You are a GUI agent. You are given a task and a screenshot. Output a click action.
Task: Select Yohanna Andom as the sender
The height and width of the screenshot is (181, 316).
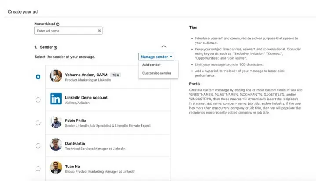(38, 77)
